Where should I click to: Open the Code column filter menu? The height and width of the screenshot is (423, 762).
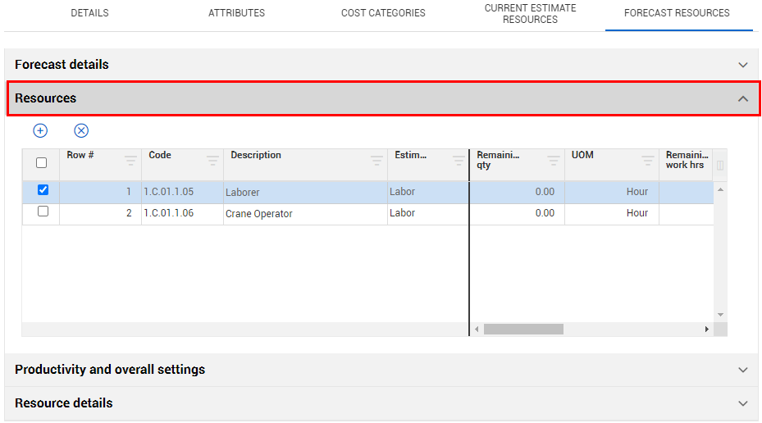212,161
